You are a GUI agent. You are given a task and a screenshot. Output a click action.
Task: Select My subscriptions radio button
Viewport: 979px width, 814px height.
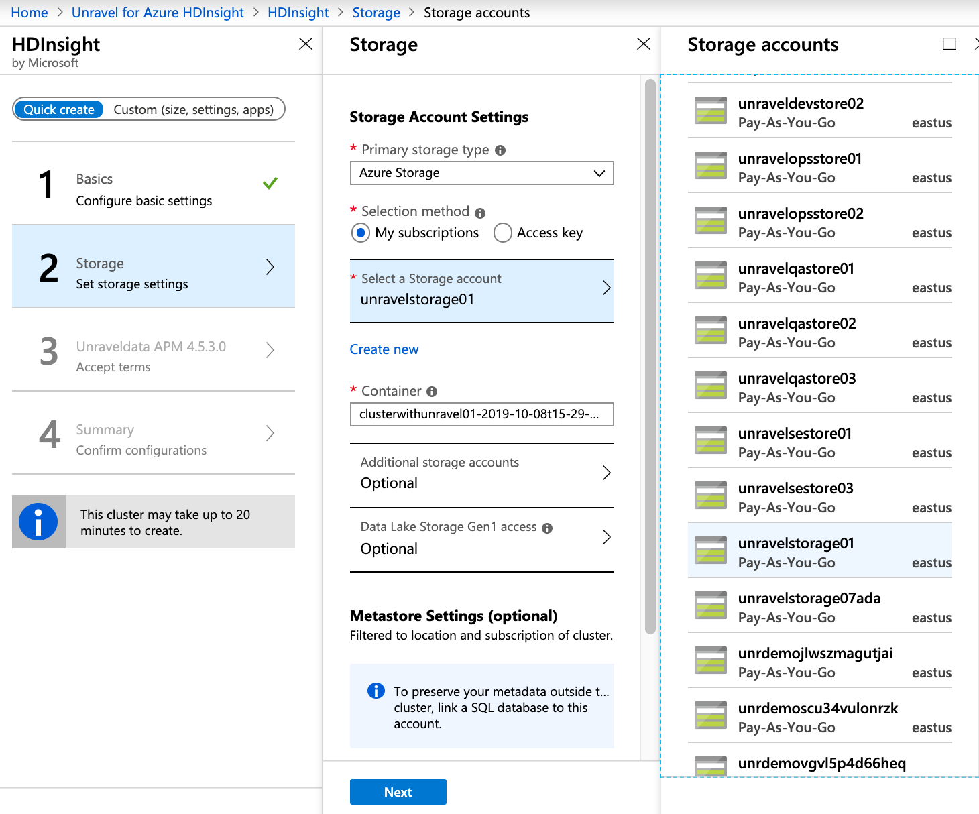tap(361, 233)
